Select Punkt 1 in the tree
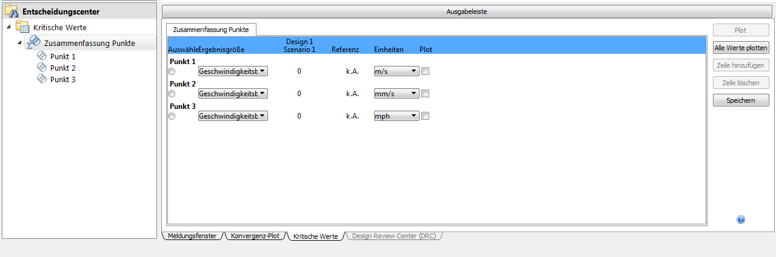 point(63,56)
